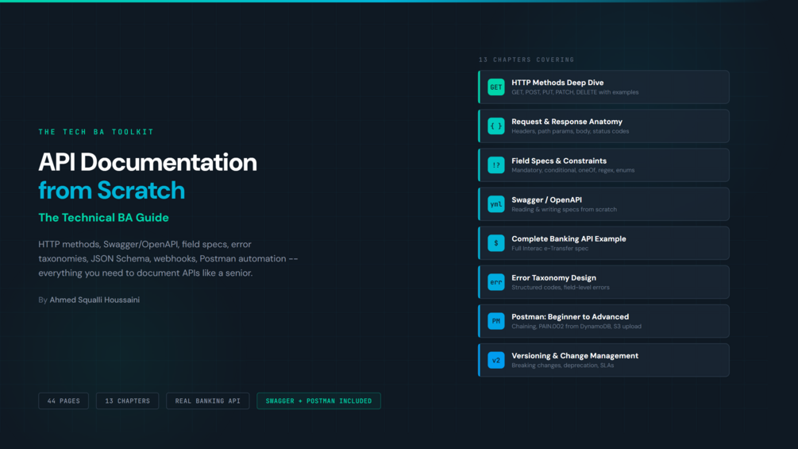The image size is (798, 449).
Task: Select Postman: Beginner to Advanced title
Action: pos(570,316)
